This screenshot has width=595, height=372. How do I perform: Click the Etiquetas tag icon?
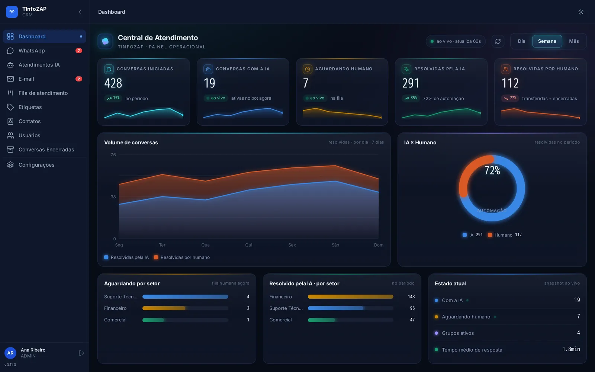(x=10, y=107)
